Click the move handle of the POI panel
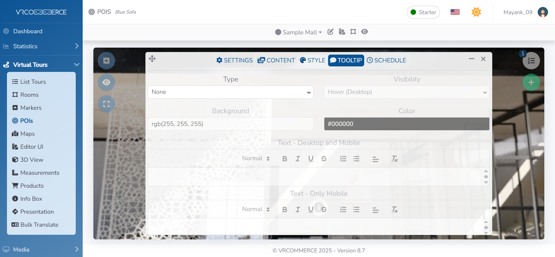 (152, 59)
